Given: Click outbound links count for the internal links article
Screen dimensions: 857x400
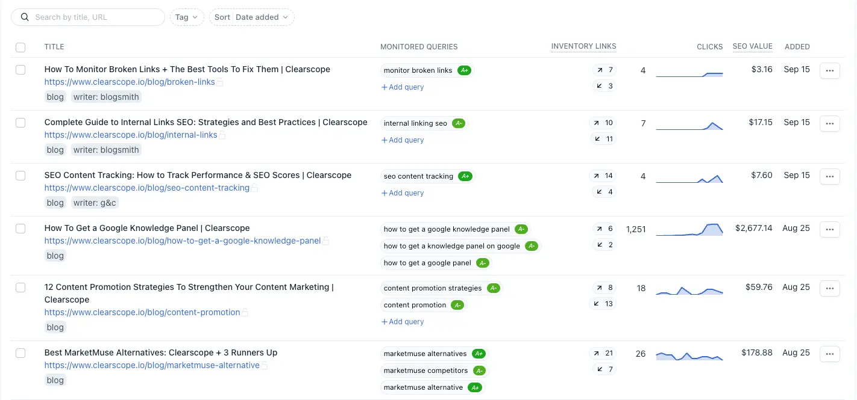Looking at the screenshot, I should (602, 123).
